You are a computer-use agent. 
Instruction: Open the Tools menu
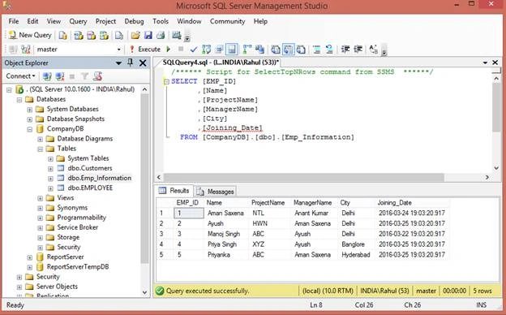pos(161,21)
